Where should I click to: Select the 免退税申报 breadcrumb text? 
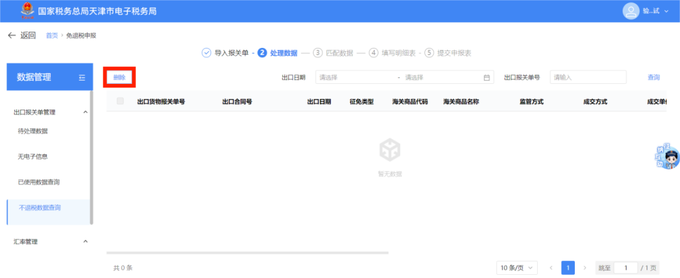coord(81,36)
